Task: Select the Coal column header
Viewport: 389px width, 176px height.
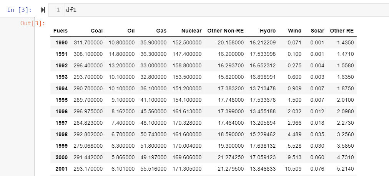Action: 97,31
